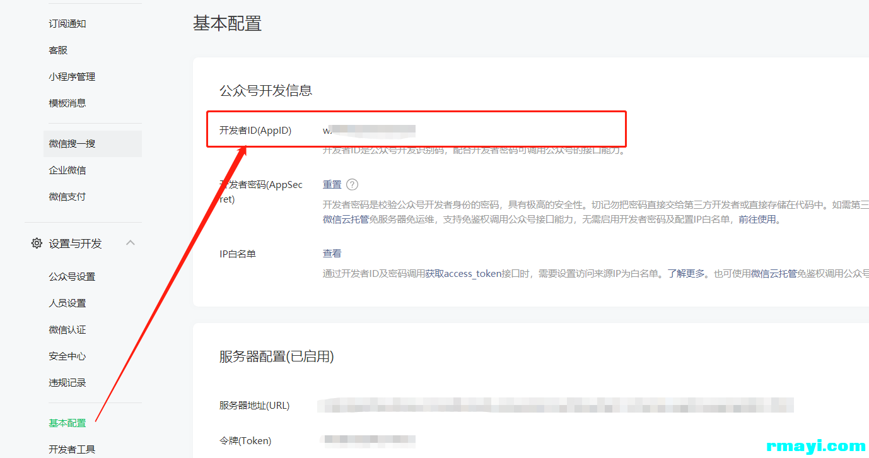Navigate to 企业微信
The width and height of the screenshot is (869, 458).
67,170
